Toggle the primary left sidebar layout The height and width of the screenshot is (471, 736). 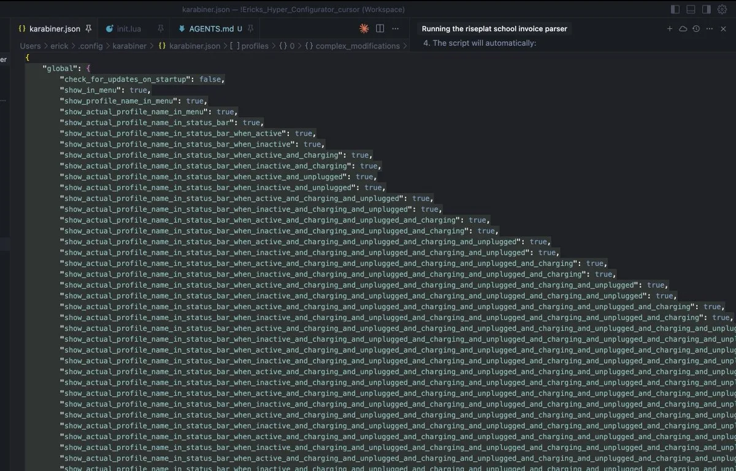[x=675, y=9]
